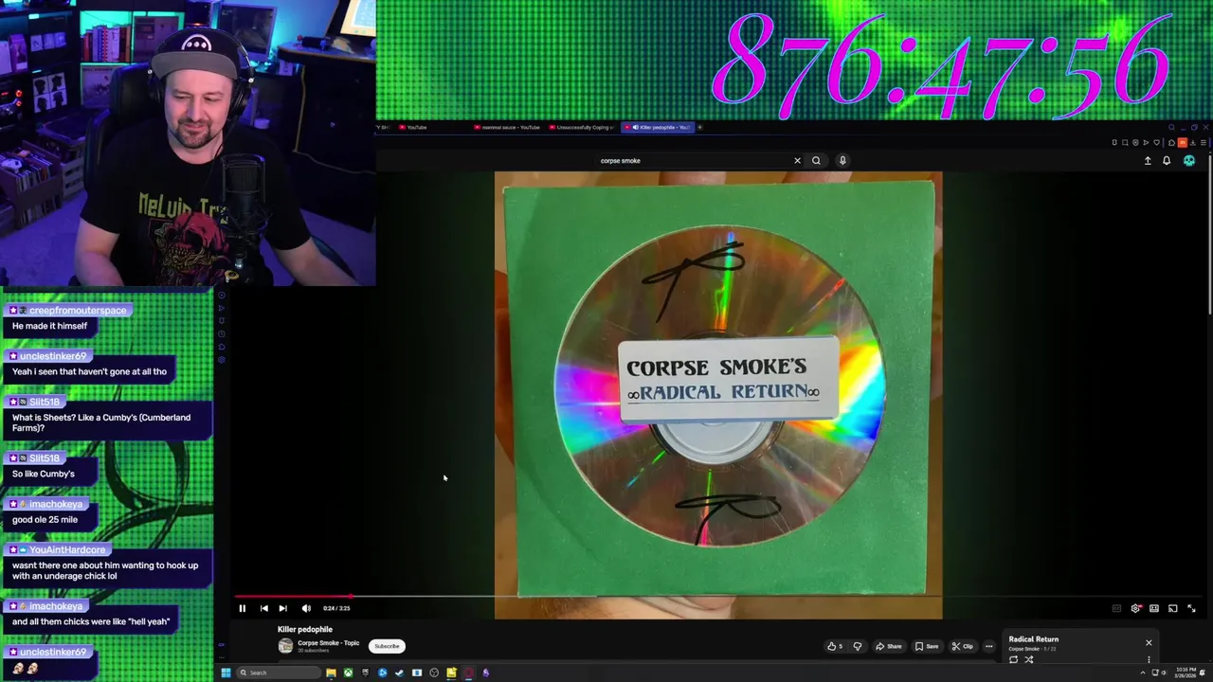The image size is (1213, 682).
Task: Cast the video to a TV
Action: pos(1172,608)
